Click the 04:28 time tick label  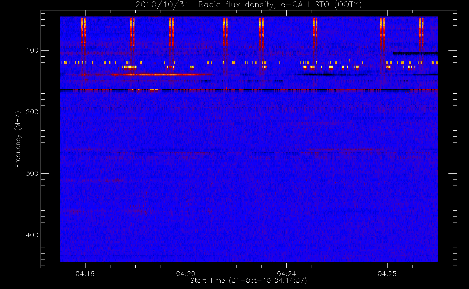point(387,274)
